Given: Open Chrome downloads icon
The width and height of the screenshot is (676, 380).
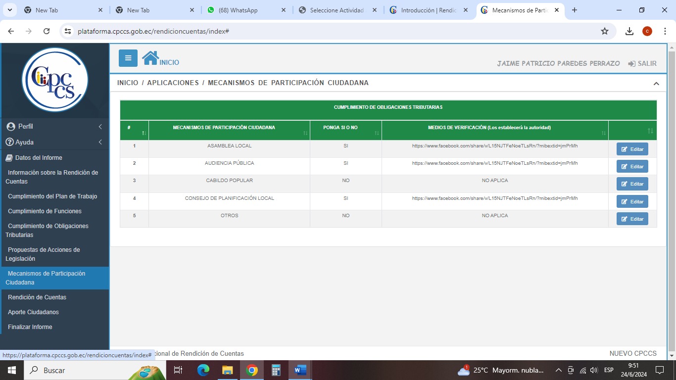Looking at the screenshot, I should [629, 31].
